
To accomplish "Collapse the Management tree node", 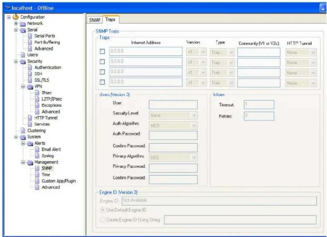I will click(x=23, y=162).
